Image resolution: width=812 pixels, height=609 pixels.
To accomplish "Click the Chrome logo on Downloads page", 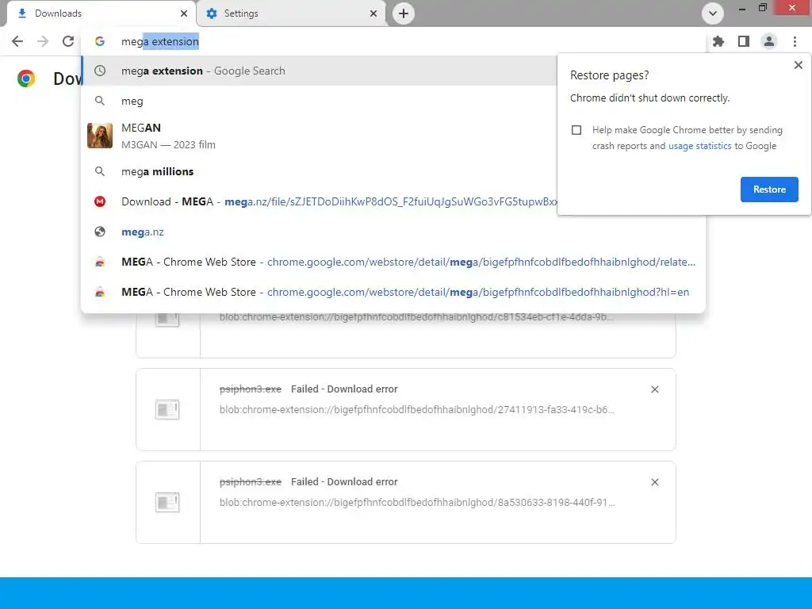I will click(26, 79).
